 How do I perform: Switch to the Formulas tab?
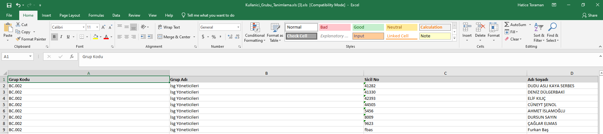tap(96, 15)
